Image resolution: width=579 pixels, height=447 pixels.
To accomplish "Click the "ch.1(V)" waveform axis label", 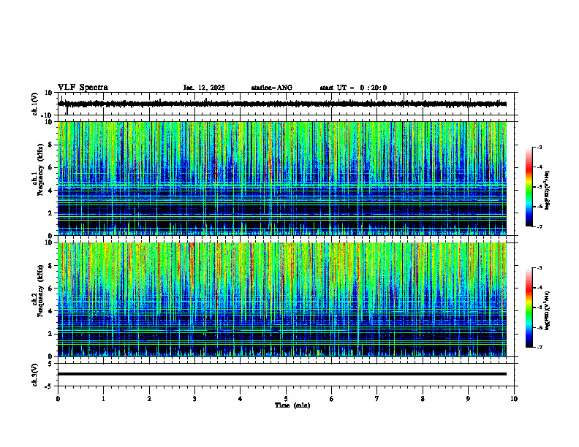I will (x=35, y=104).
